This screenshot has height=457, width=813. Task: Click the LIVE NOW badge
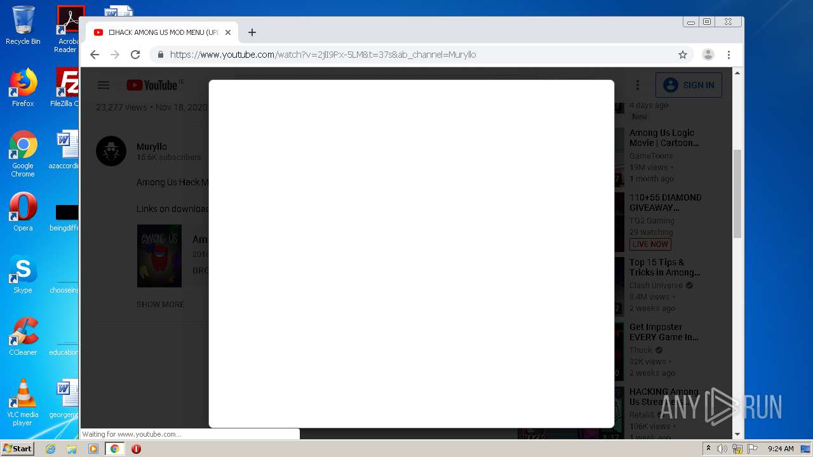click(x=650, y=244)
